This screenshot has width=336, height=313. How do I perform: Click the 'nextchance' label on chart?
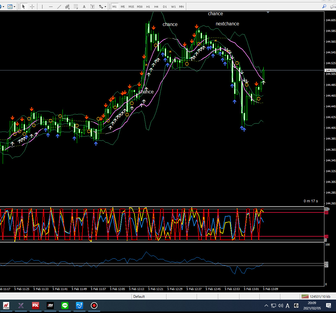[227, 24]
